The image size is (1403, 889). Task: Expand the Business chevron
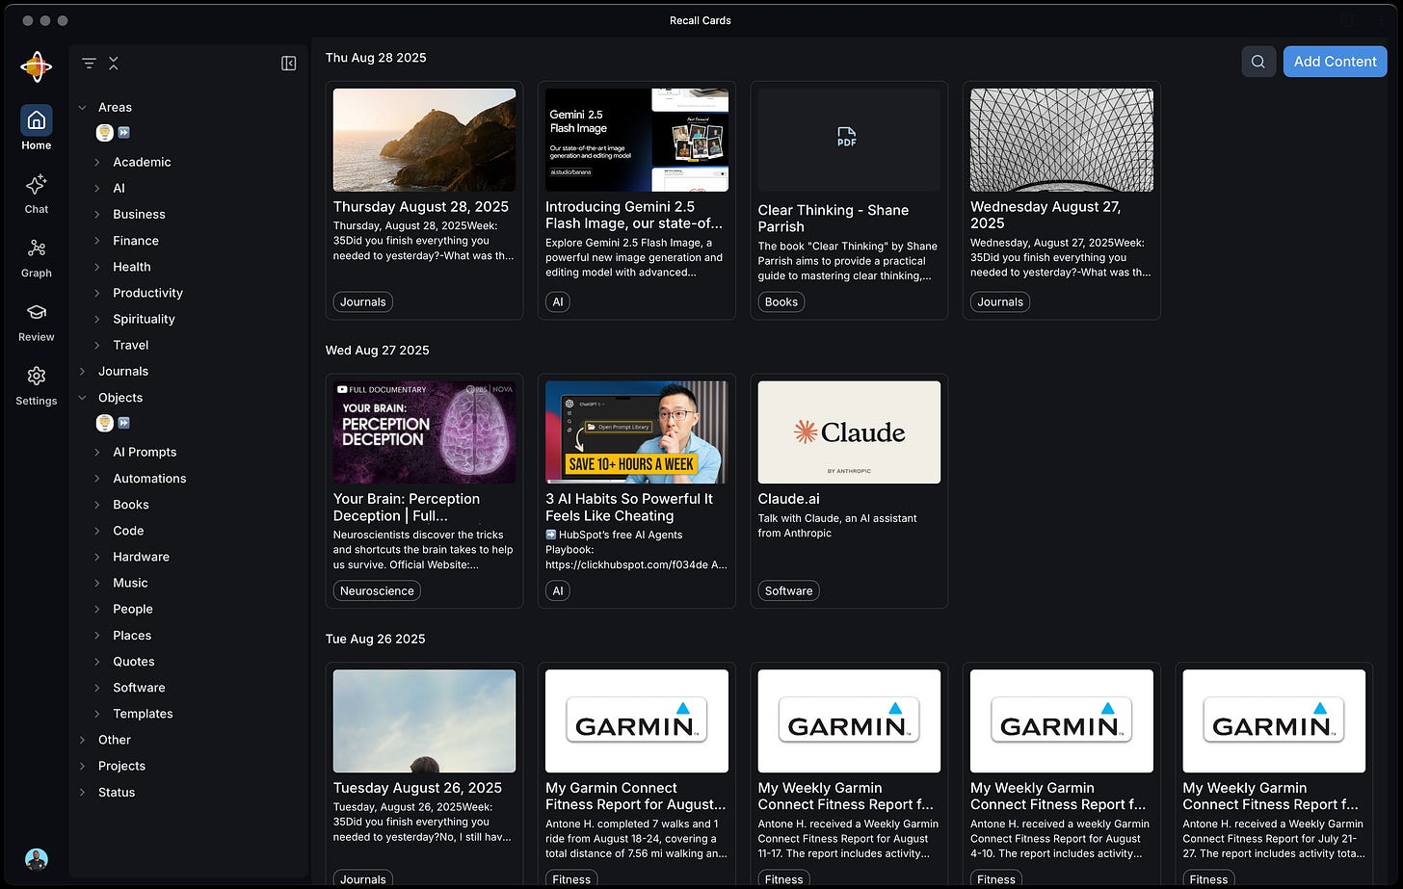pyautogui.click(x=97, y=215)
